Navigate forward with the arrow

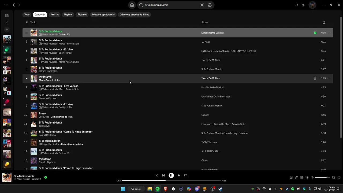[19, 5]
